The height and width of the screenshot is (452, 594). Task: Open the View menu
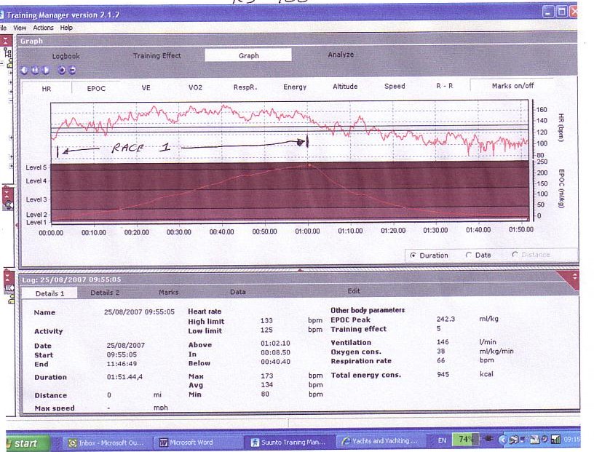tap(20, 28)
